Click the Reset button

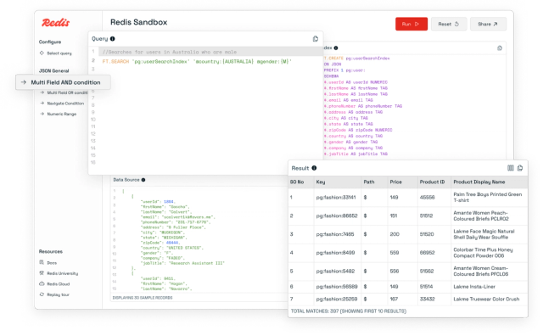pos(449,25)
